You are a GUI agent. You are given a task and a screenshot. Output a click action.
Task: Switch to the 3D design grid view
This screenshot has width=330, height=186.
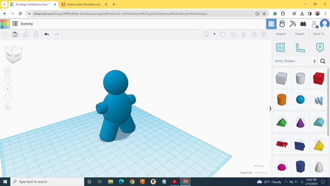(x=271, y=24)
